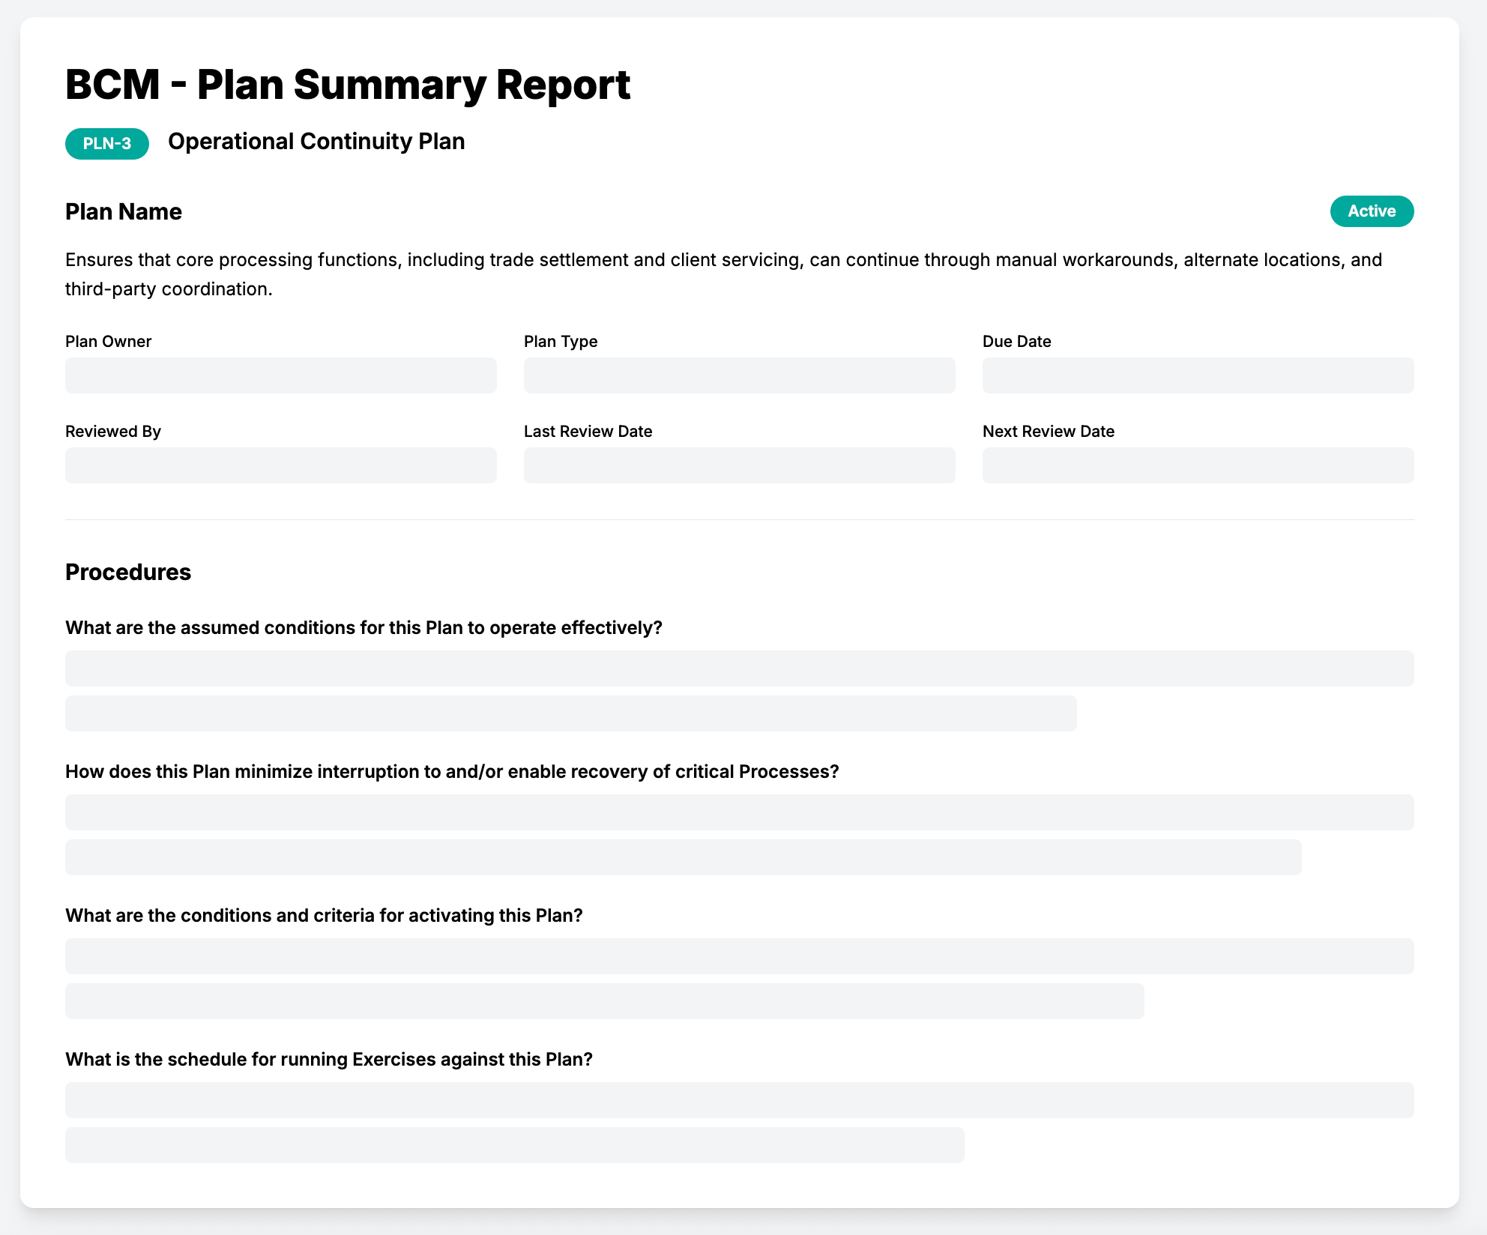The image size is (1487, 1235).
Task: Click the Procedures section heading
Action: pyautogui.click(x=127, y=572)
